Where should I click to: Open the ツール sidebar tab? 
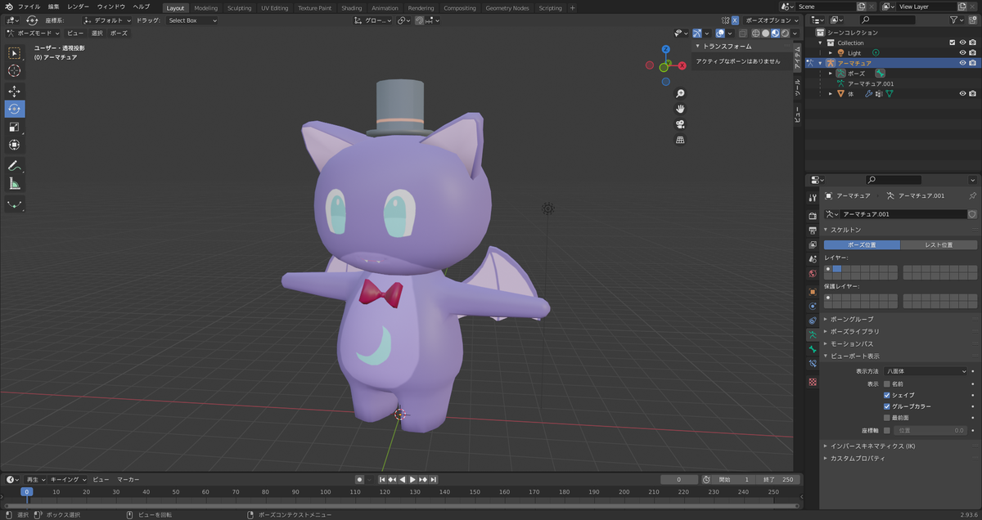pyautogui.click(x=798, y=89)
